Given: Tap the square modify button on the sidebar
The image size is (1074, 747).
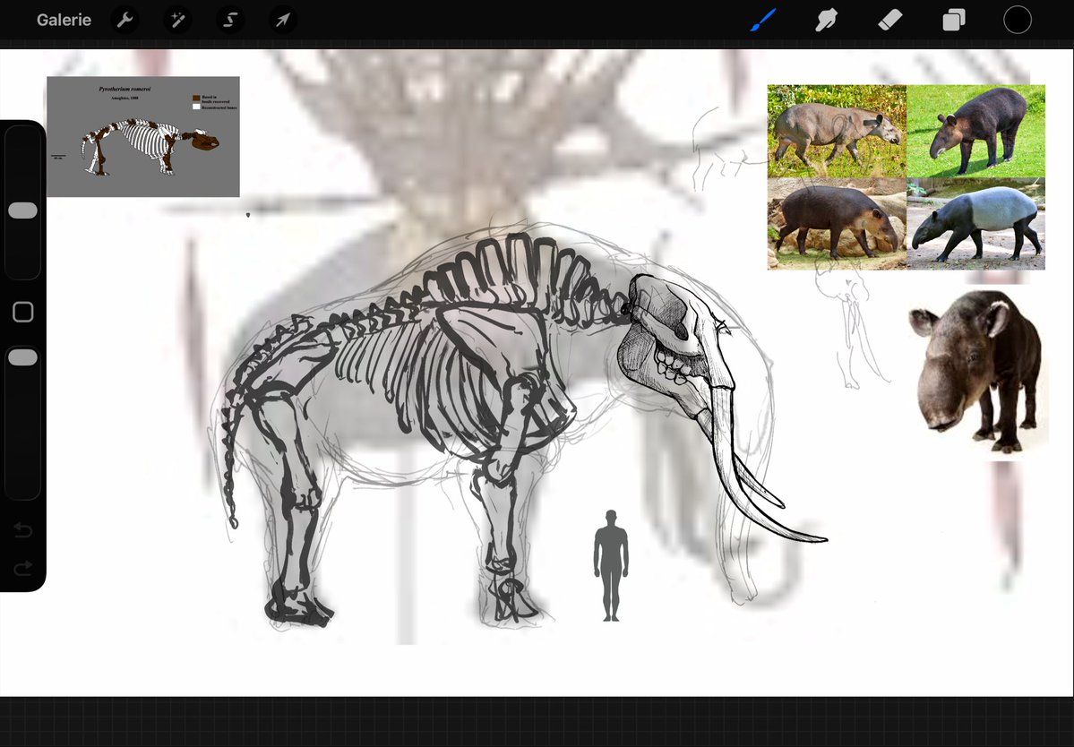Looking at the screenshot, I should pyautogui.click(x=23, y=312).
